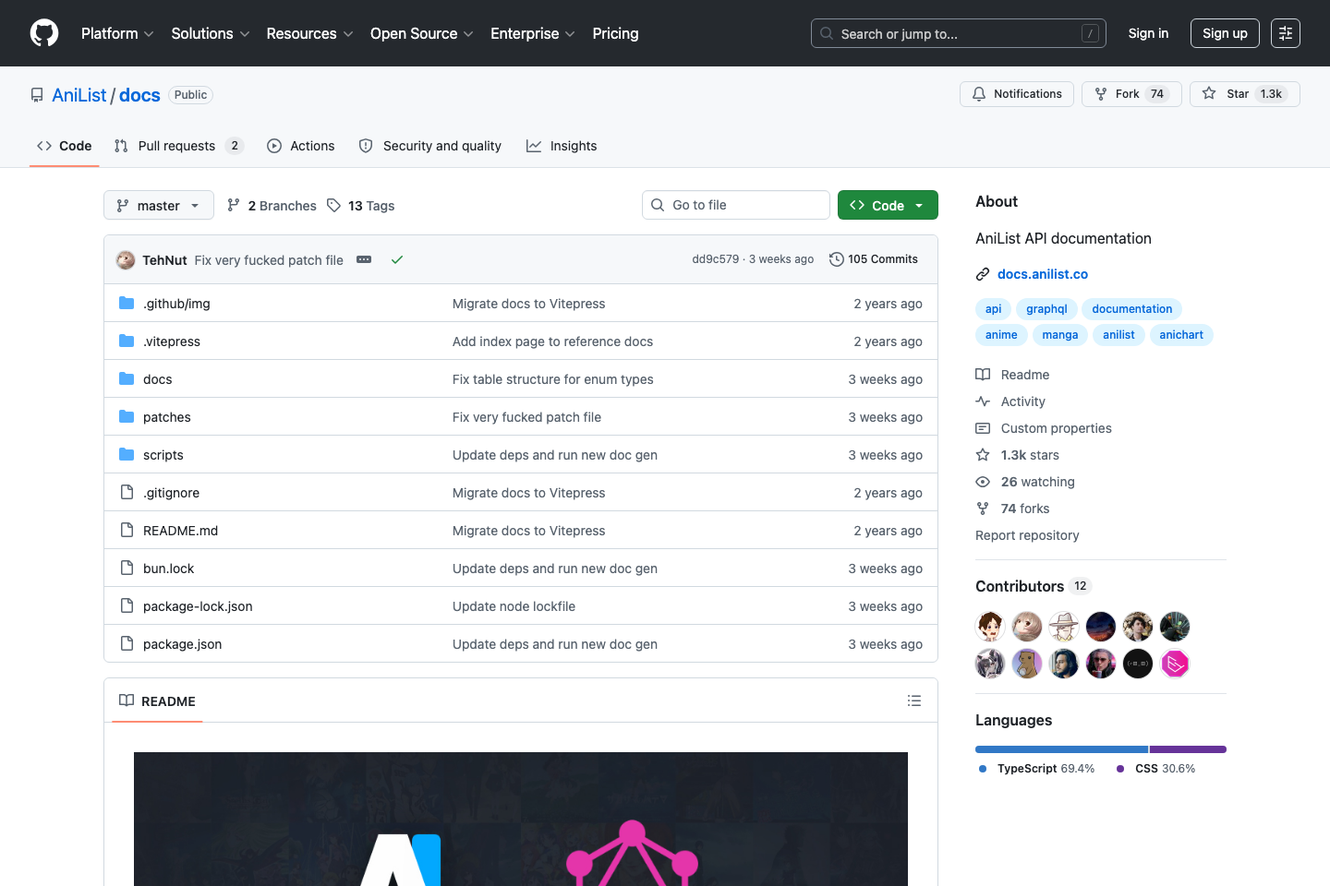The height and width of the screenshot is (886, 1330).
Task: Click the Go to file search field
Action: tap(735, 204)
